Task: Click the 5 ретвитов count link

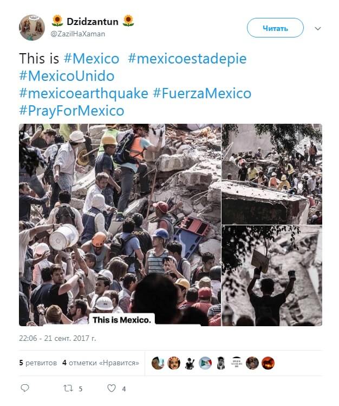Action: pyautogui.click(x=38, y=363)
